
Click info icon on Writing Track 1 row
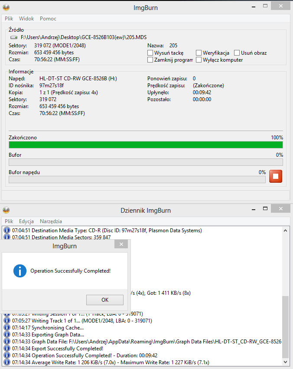[x=7, y=320]
